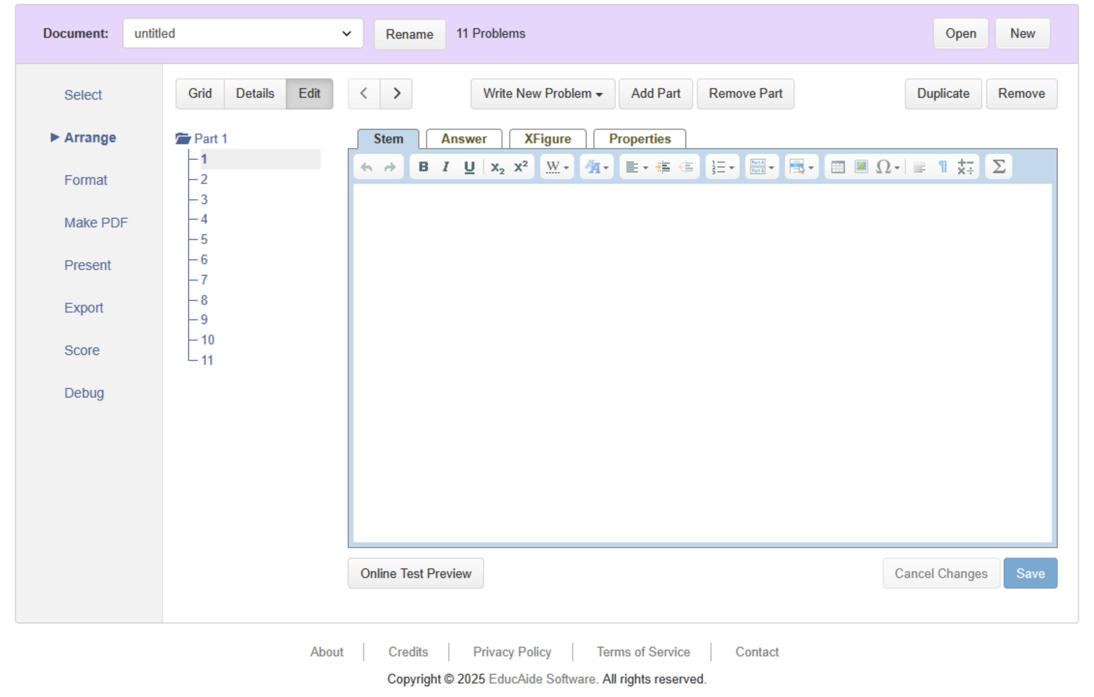1094x697 pixels.
Task: Apply underline with the U icon
Action: click(x=469, y=167)
